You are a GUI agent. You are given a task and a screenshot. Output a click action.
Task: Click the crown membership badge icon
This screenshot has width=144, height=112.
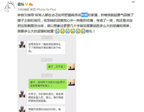31,4
